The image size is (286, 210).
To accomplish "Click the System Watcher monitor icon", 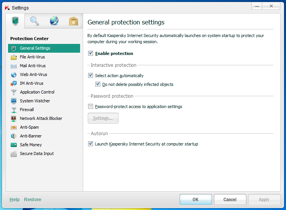I will pos(14,101).
